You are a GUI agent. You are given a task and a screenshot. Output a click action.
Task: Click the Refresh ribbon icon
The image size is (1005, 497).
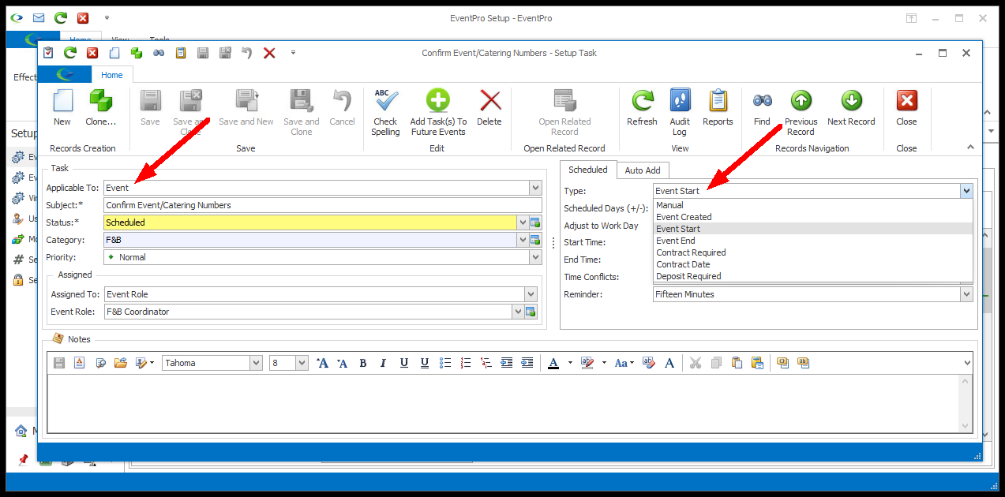(642, 107)
